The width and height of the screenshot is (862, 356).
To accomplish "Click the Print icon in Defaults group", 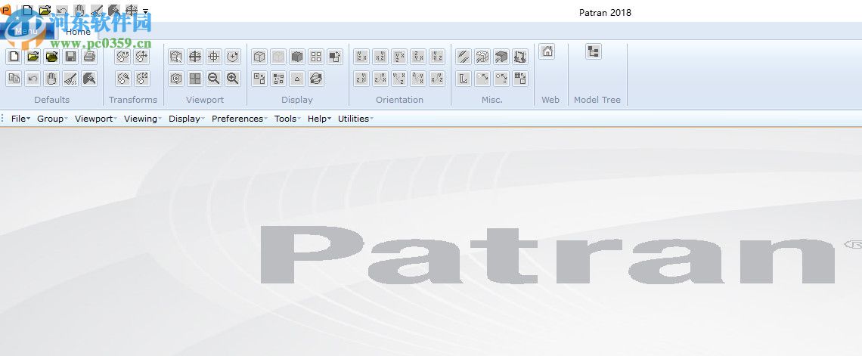I will coord(89,57).
